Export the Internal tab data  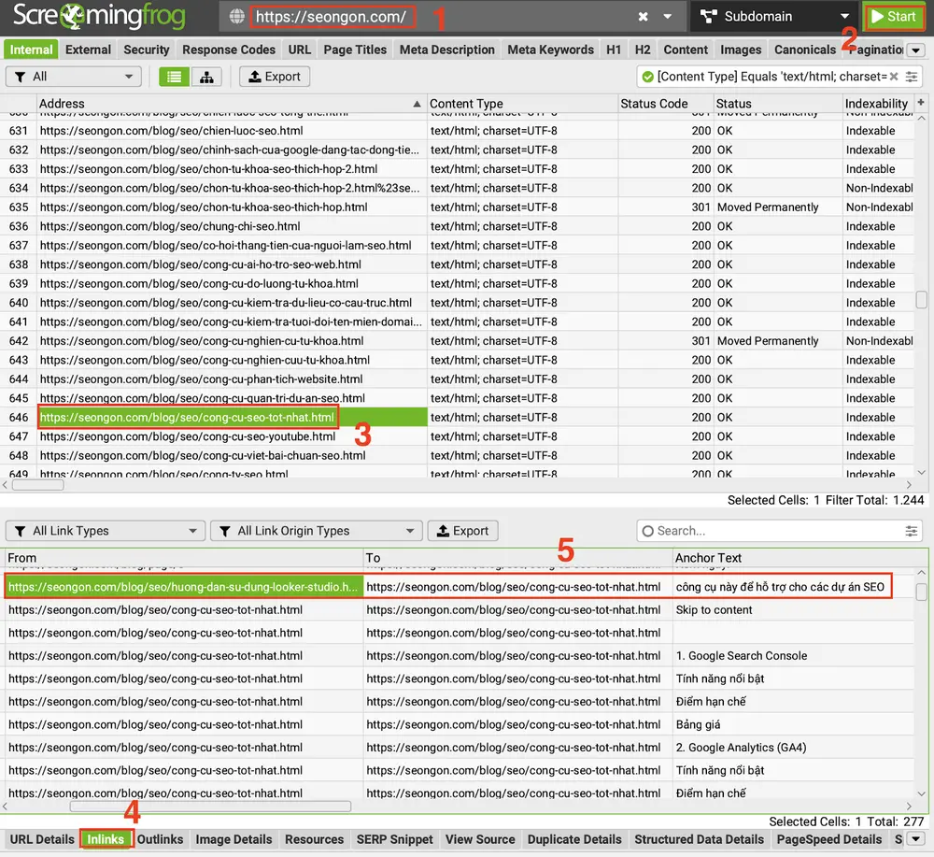point(274,77)
